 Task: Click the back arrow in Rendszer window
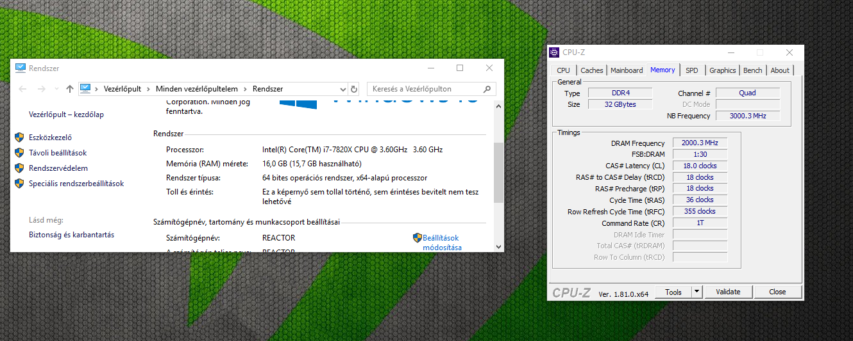tap(23, 89)
